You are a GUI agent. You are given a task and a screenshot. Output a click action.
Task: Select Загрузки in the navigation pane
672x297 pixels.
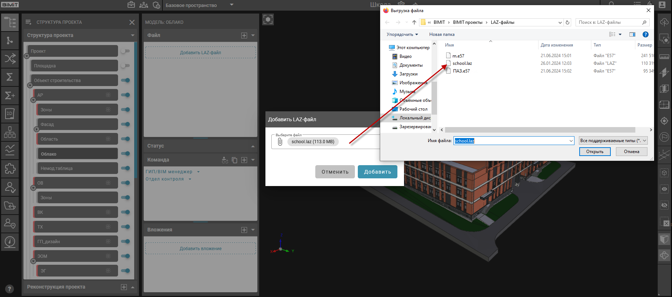coord(408,74)
